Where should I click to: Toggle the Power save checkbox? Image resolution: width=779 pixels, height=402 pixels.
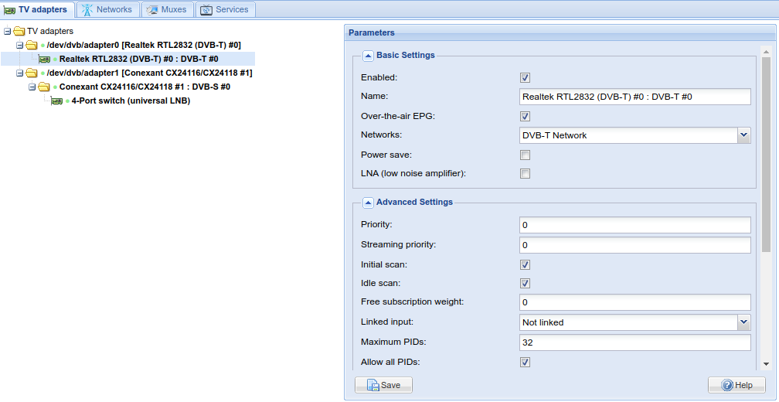pos(525,155)
